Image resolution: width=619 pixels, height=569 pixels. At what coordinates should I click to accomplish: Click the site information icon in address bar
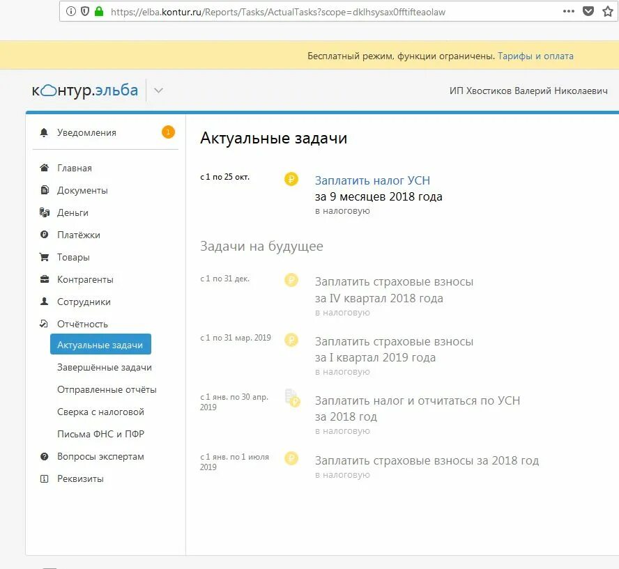70,11
